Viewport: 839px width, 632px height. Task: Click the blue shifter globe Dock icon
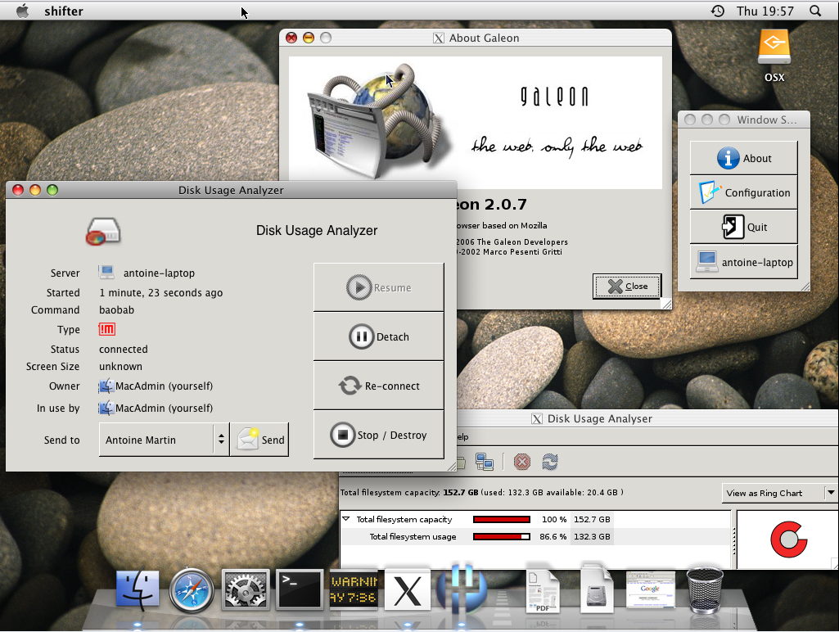point(462,588)
